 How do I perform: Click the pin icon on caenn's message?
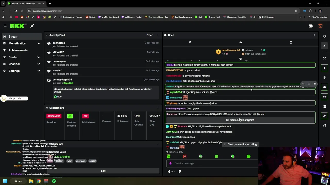309,84
